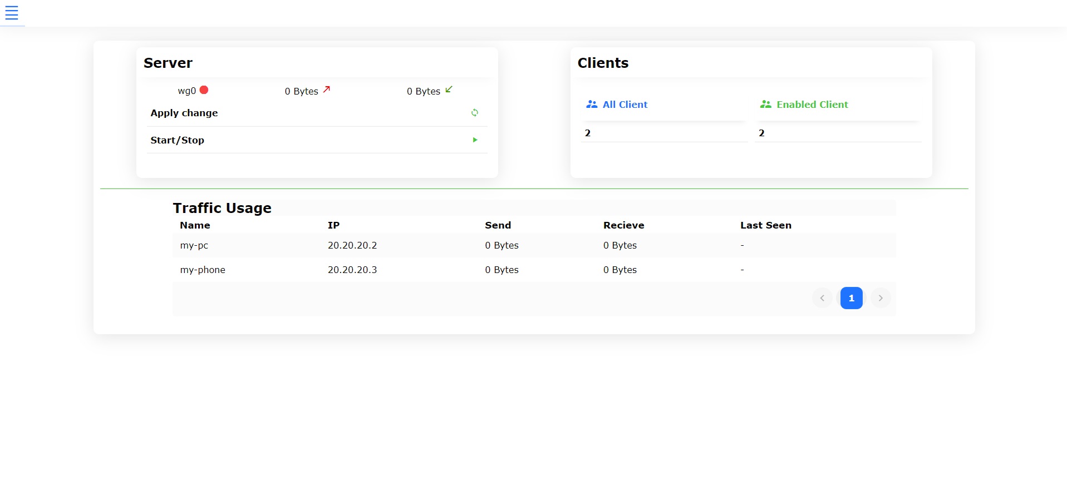Click the upload arrow beside sent bytes

(x=327, y=90)
